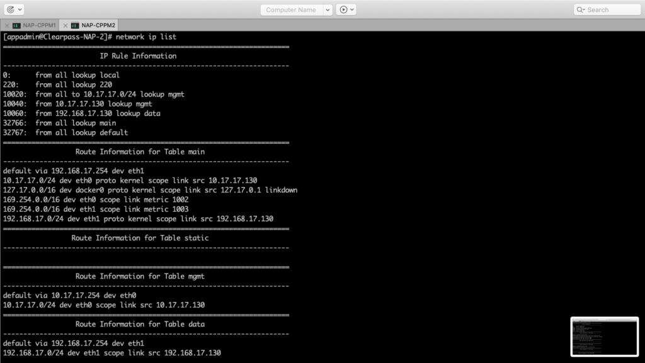Click the route with 'proto kernel scope link src 10.17.17.130'
Viewport: 645px width, 363px height.
click(130, 181)
